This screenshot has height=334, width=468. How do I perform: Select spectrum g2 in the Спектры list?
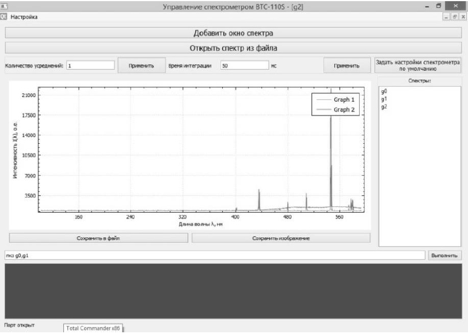point(384,106)
